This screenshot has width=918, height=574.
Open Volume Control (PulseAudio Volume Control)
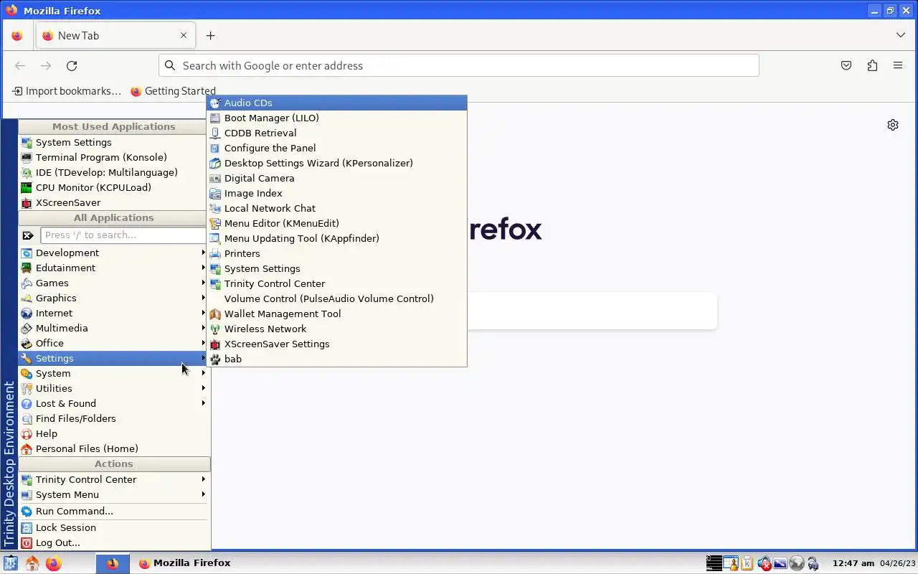point(337,298)
